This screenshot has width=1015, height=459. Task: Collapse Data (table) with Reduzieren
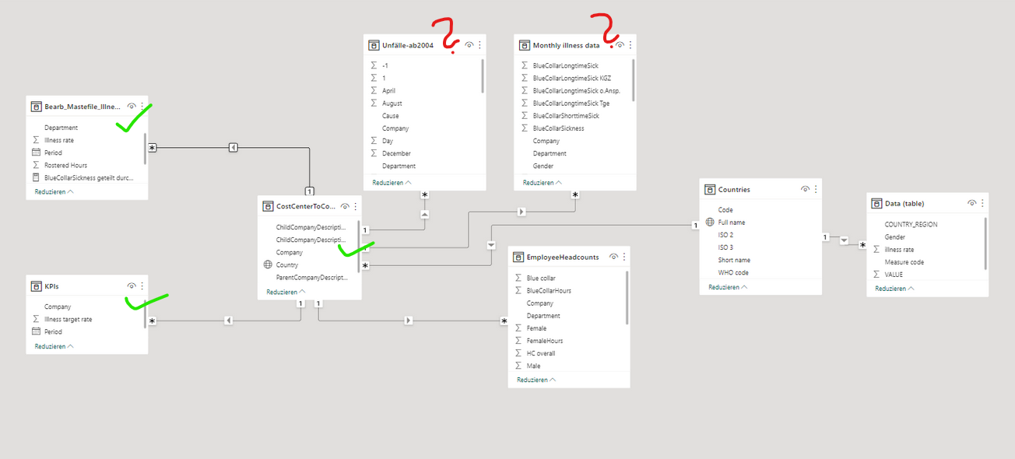click(894, 288)
